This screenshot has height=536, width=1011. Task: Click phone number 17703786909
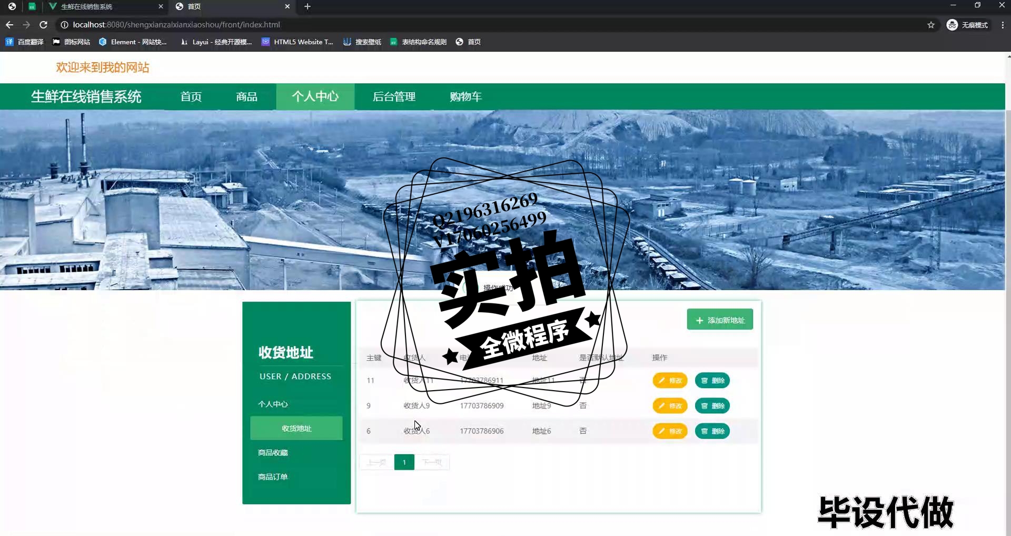tap(481, 405)
